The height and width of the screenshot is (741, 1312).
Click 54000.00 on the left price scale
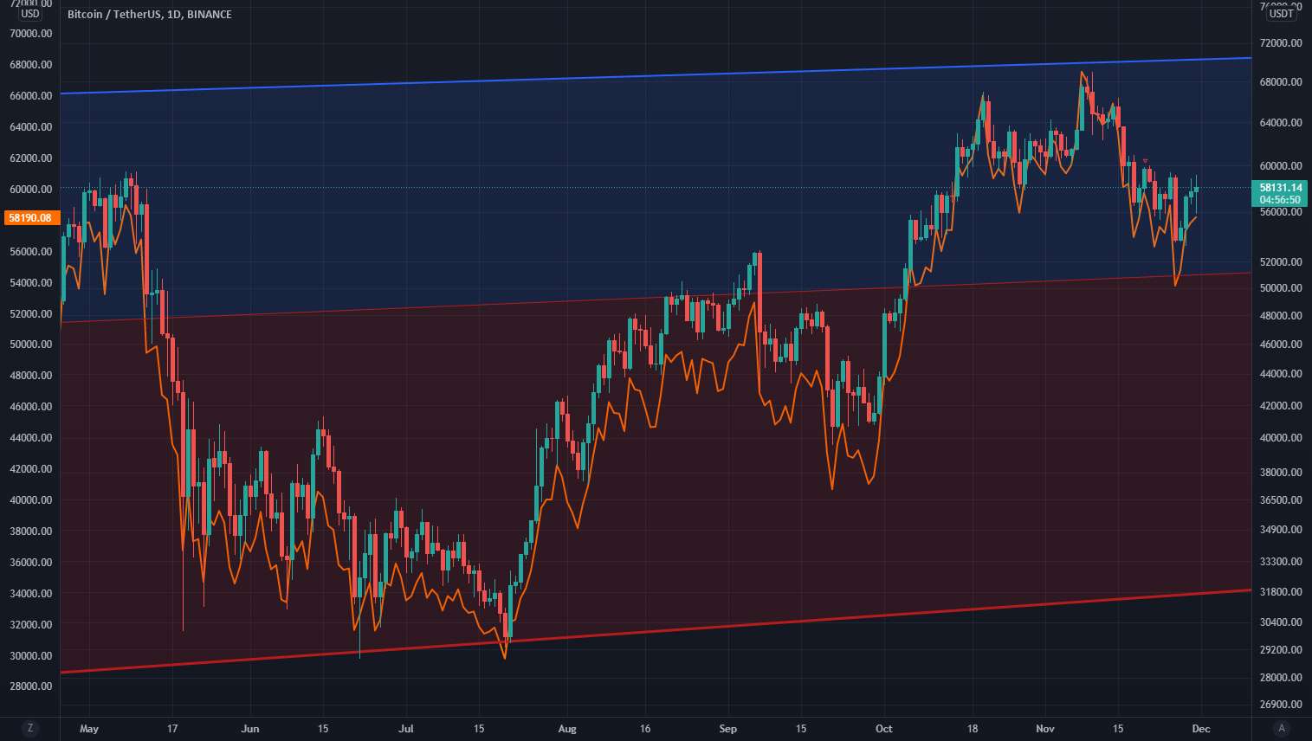(31, 283)
